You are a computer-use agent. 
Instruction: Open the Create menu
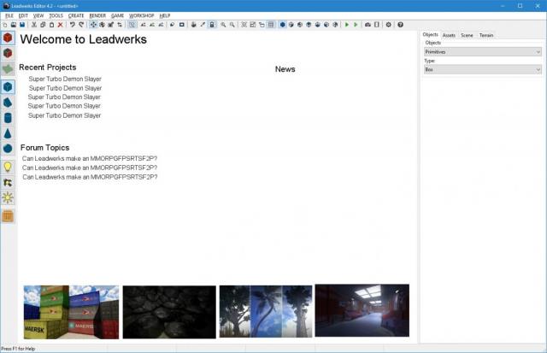pos(76,15)
